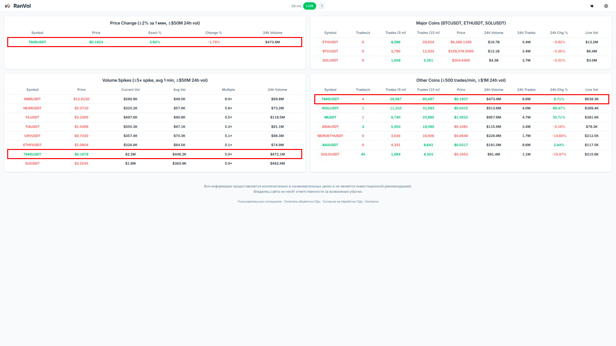Image resolution: width=616 pixels, height=346 pixels.
Task: Open the Согласие на обработку ПДн link
Action: click(343, 202)
